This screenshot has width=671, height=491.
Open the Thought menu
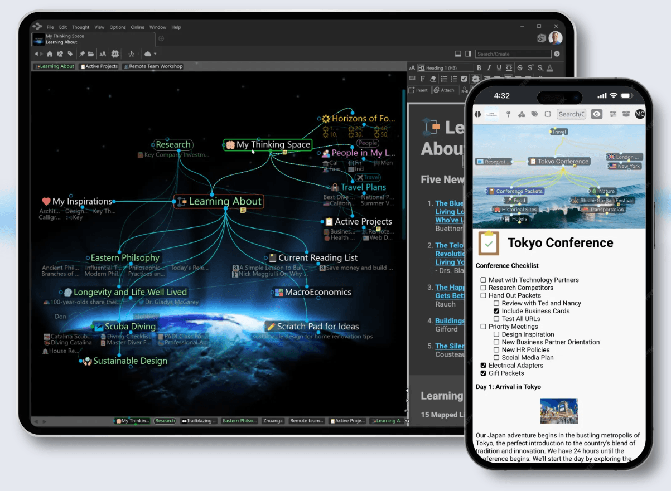pyautogui.click(x=80, y=27)
